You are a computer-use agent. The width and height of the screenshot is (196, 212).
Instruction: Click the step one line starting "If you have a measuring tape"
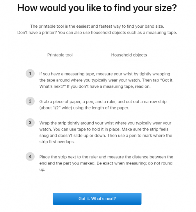pos(105,74)
